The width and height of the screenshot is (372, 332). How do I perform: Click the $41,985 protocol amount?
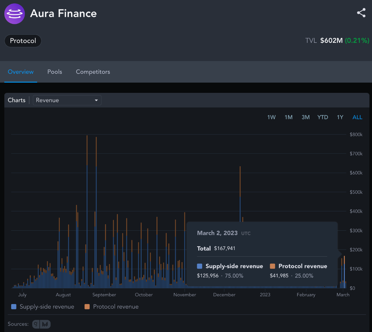279,276
